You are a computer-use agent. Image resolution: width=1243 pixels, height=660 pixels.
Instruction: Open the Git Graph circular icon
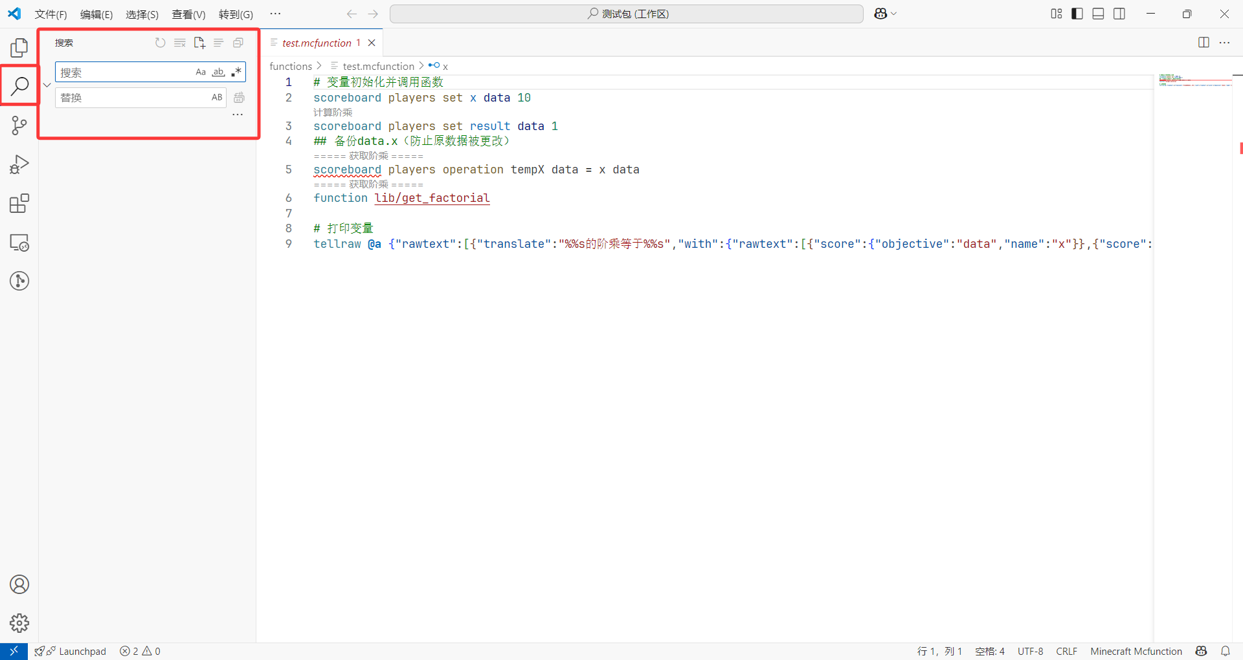(19, 281)
